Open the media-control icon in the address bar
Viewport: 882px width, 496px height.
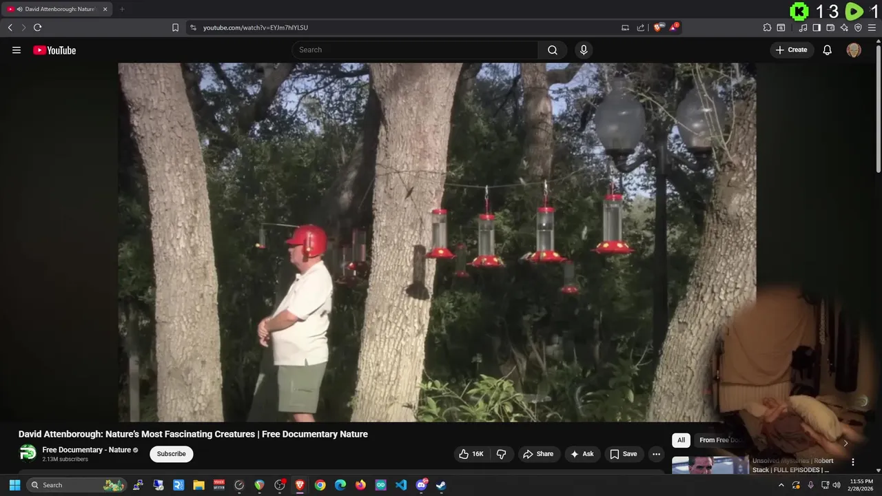[x=625, y=28]
